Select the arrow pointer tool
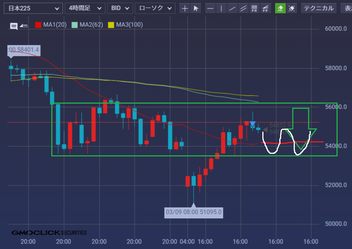Viewport: 352px width, 249px height. coord(196,8)
